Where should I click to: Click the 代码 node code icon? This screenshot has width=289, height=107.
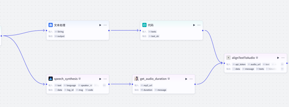(x=144, y=25)
